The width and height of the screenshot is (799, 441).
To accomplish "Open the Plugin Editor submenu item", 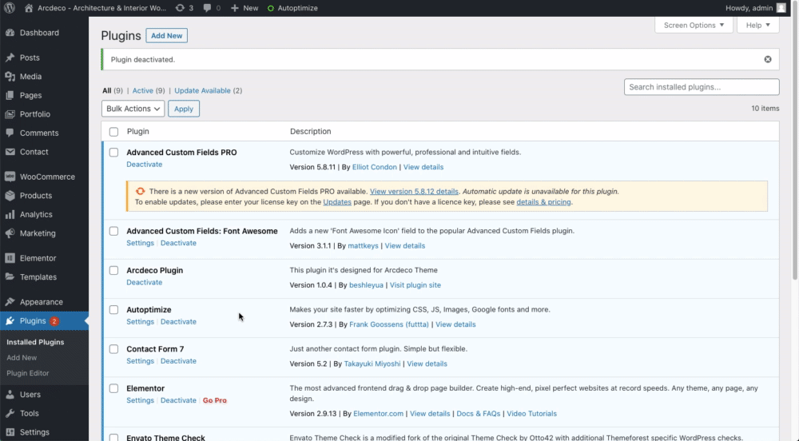I will 28,373.
